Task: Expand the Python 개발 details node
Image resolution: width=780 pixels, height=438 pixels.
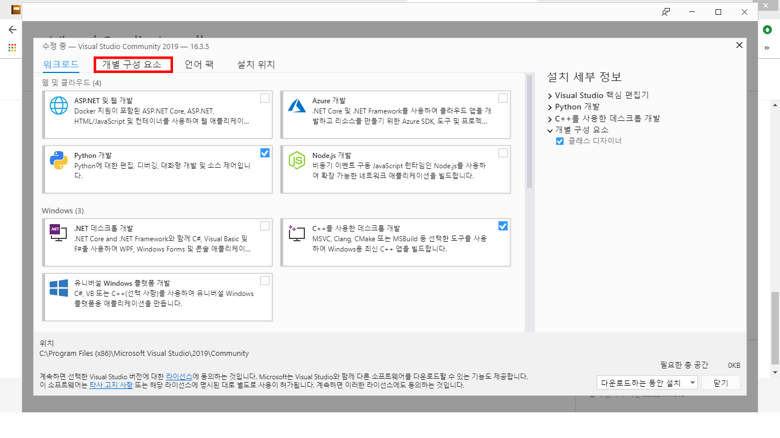Action: (x=550, y=107)
